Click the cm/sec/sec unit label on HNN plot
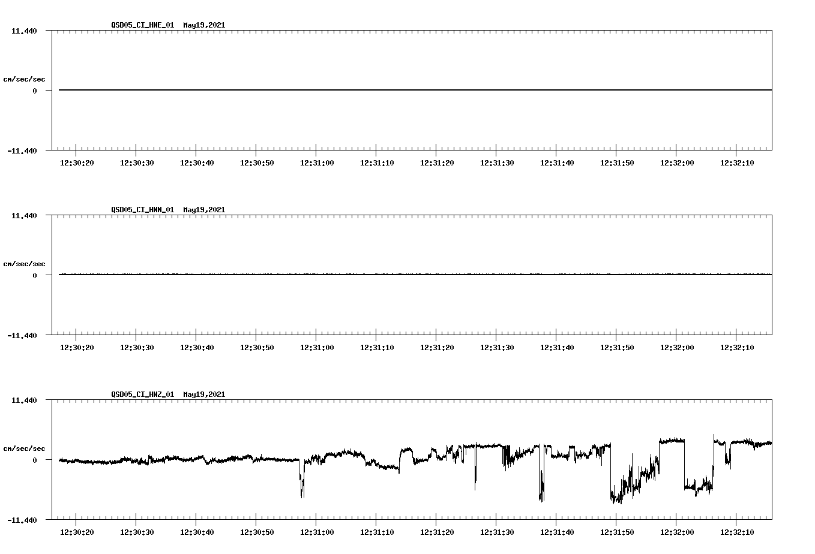This screenshot has width=815, height=554. click(25, 263)
